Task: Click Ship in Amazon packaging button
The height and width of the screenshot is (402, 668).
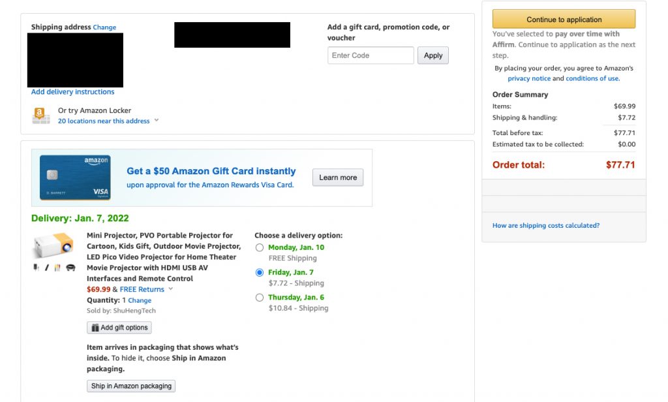Action: [131, 386]
